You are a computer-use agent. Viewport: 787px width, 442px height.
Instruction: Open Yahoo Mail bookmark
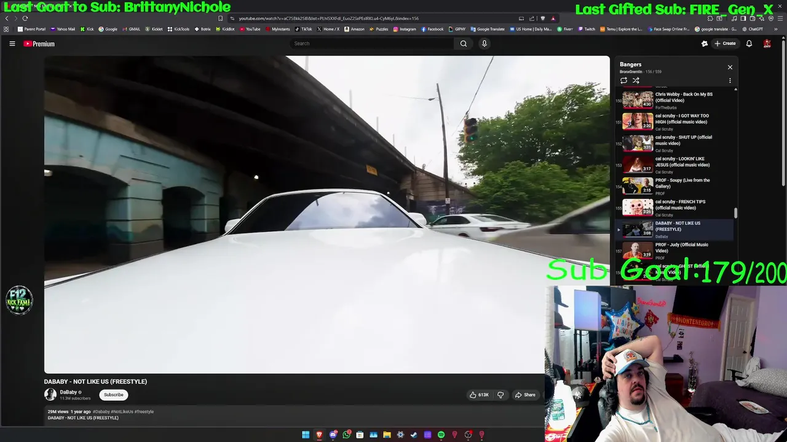[63, 29]
